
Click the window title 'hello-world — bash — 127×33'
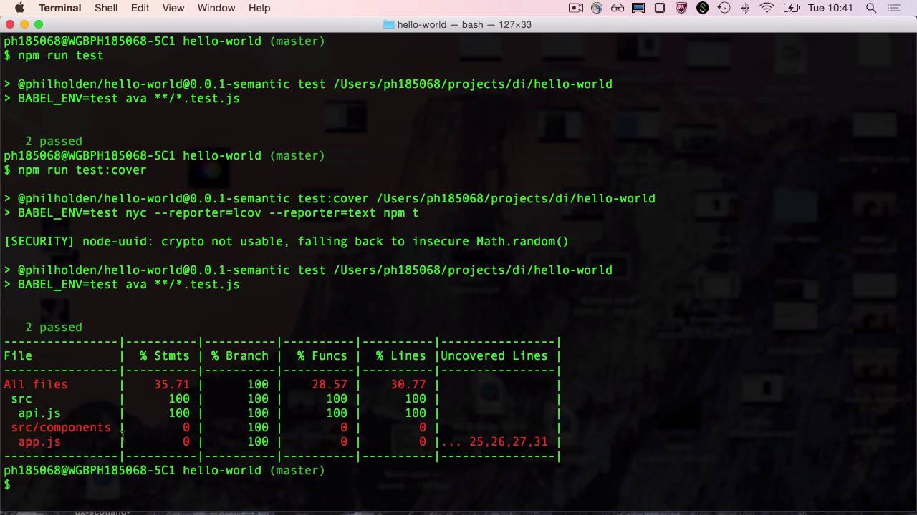pyautogui.click(x=465, y=24)
